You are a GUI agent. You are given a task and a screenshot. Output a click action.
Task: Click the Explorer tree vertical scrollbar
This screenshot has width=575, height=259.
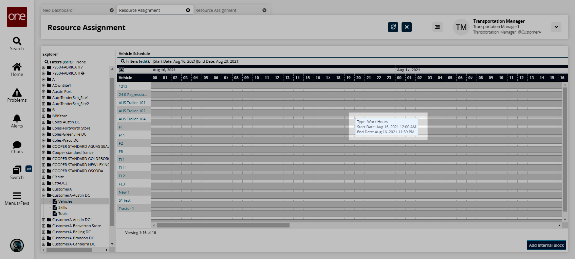point(112,152)
